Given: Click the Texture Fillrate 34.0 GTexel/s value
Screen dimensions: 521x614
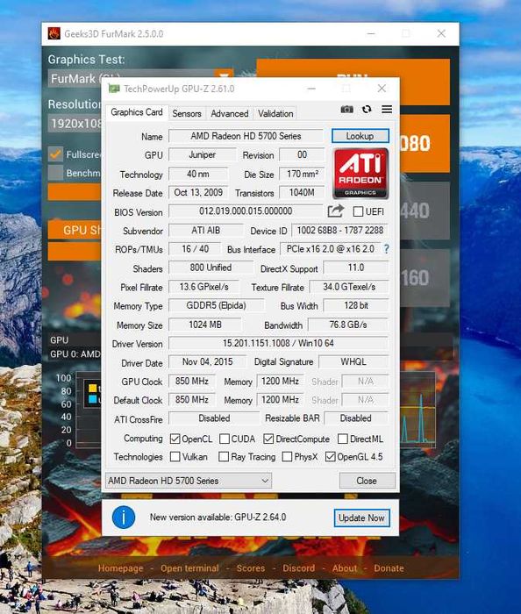Looking at the screenshot, I should [349, 287].
